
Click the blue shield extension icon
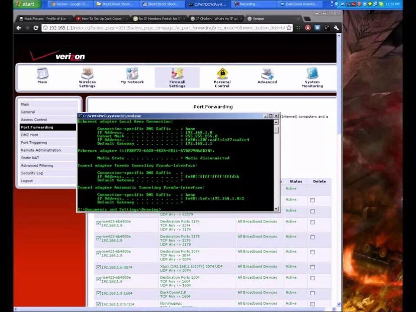click(x=317, y=28)
